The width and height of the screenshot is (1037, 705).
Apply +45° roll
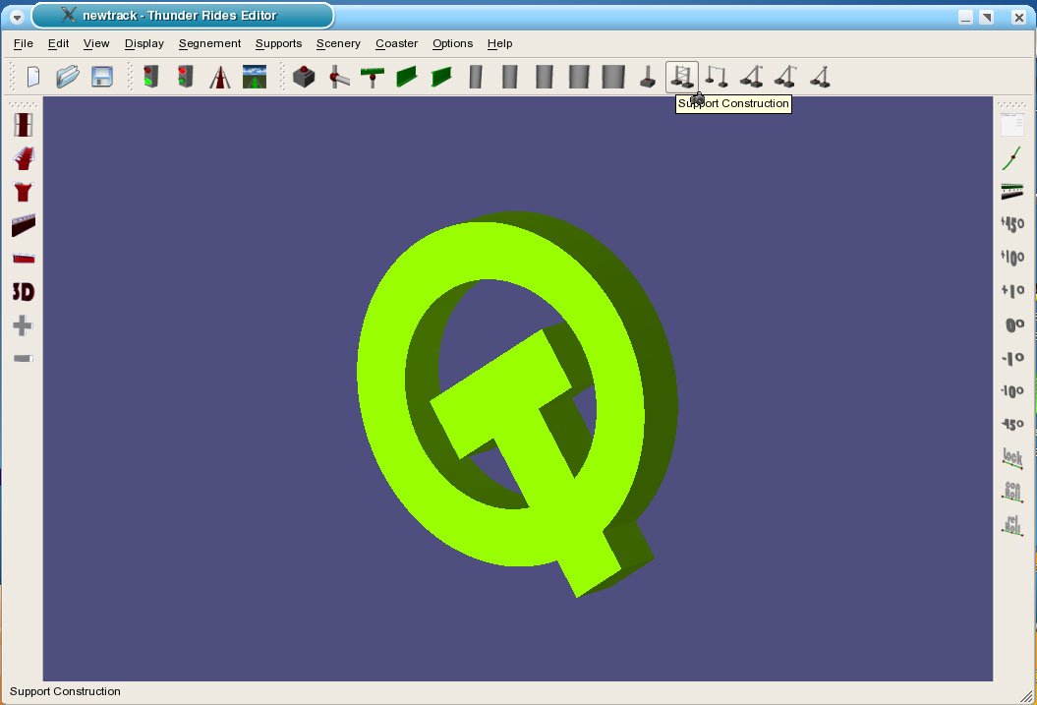pos(1012,225)
